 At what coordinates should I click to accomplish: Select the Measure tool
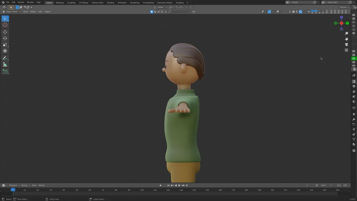(5, 65)
